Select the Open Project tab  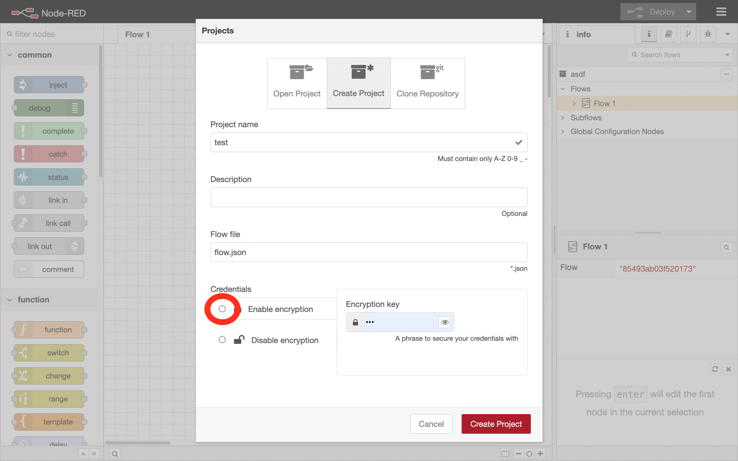[297, 83]
